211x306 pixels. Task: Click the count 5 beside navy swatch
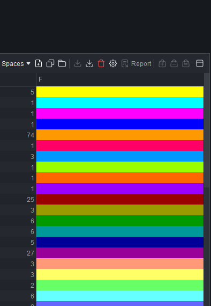pos(32,242)
